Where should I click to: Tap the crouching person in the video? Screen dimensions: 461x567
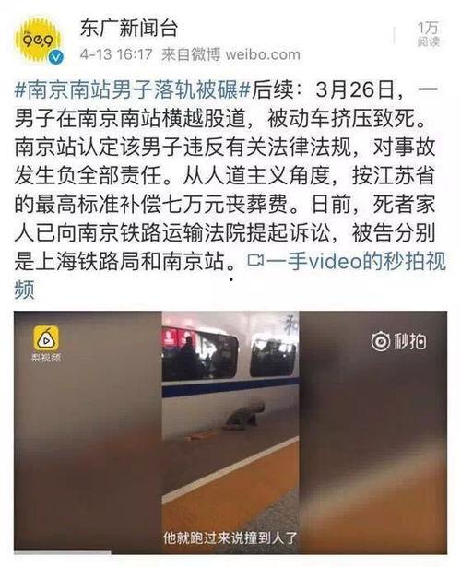click(x=244, y=416)
